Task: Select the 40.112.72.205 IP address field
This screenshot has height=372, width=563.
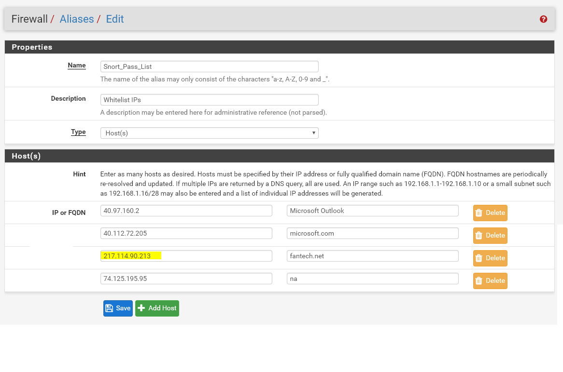Action: (186, 233)
